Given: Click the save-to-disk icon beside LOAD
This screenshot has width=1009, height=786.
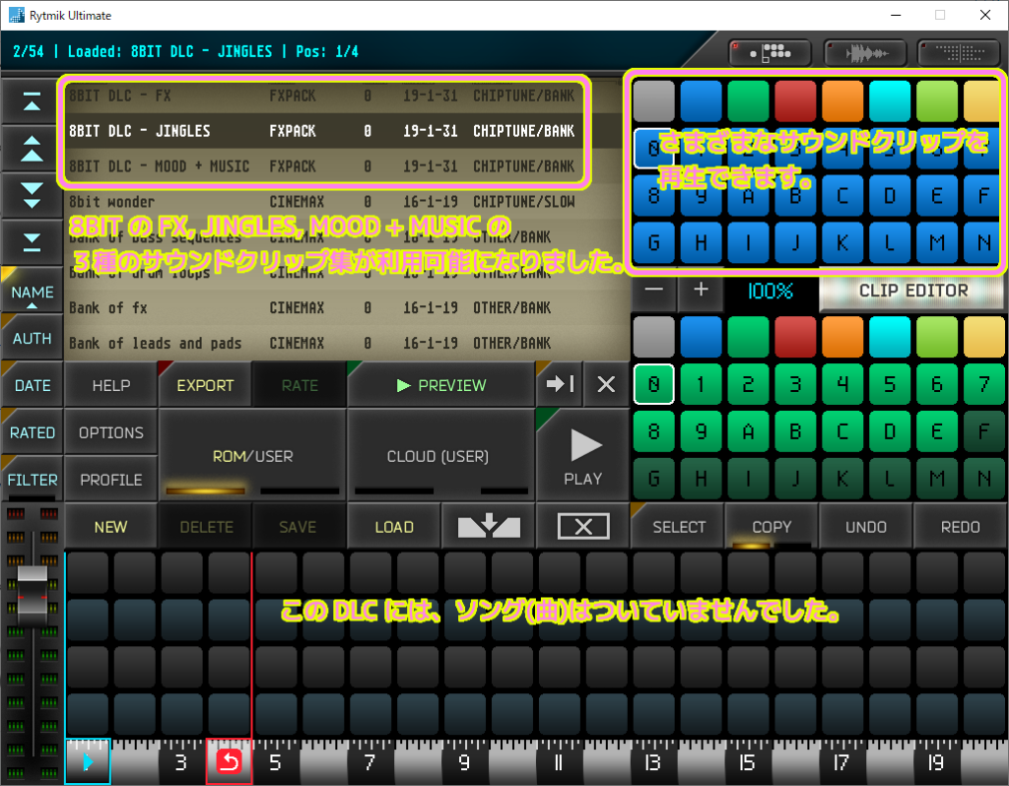Looking at the screenshot, I should 488,526.
